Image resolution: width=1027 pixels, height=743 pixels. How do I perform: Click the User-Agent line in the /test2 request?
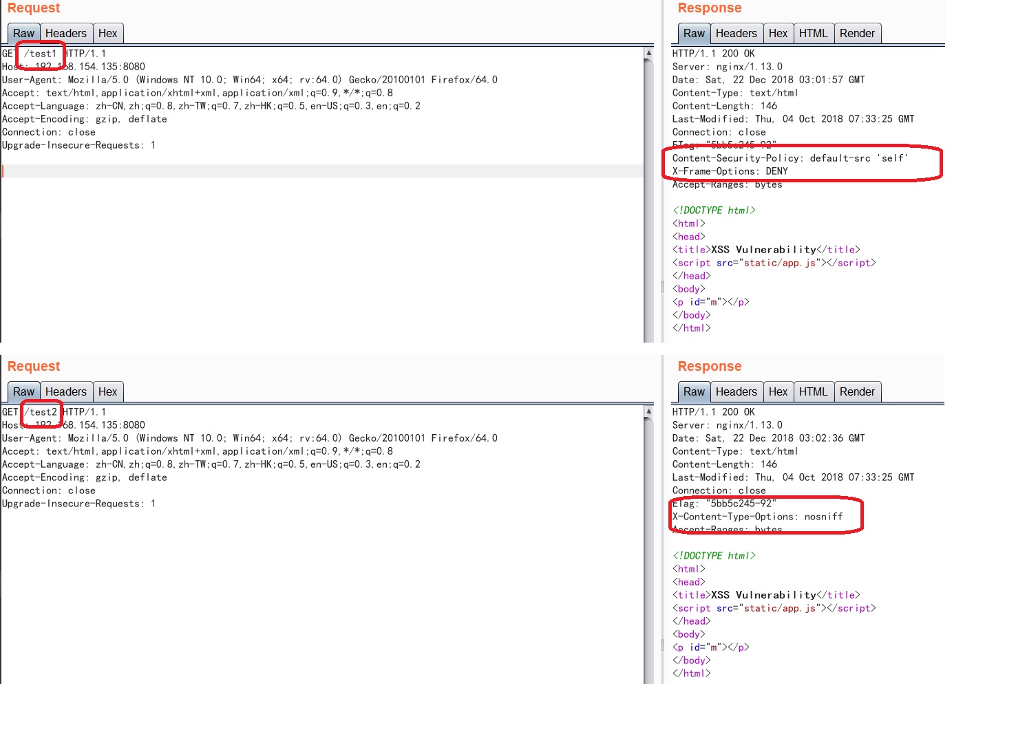point(250,438)
